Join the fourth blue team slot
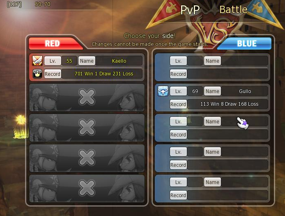Screen dimensions: 285x216 (212, 158)
